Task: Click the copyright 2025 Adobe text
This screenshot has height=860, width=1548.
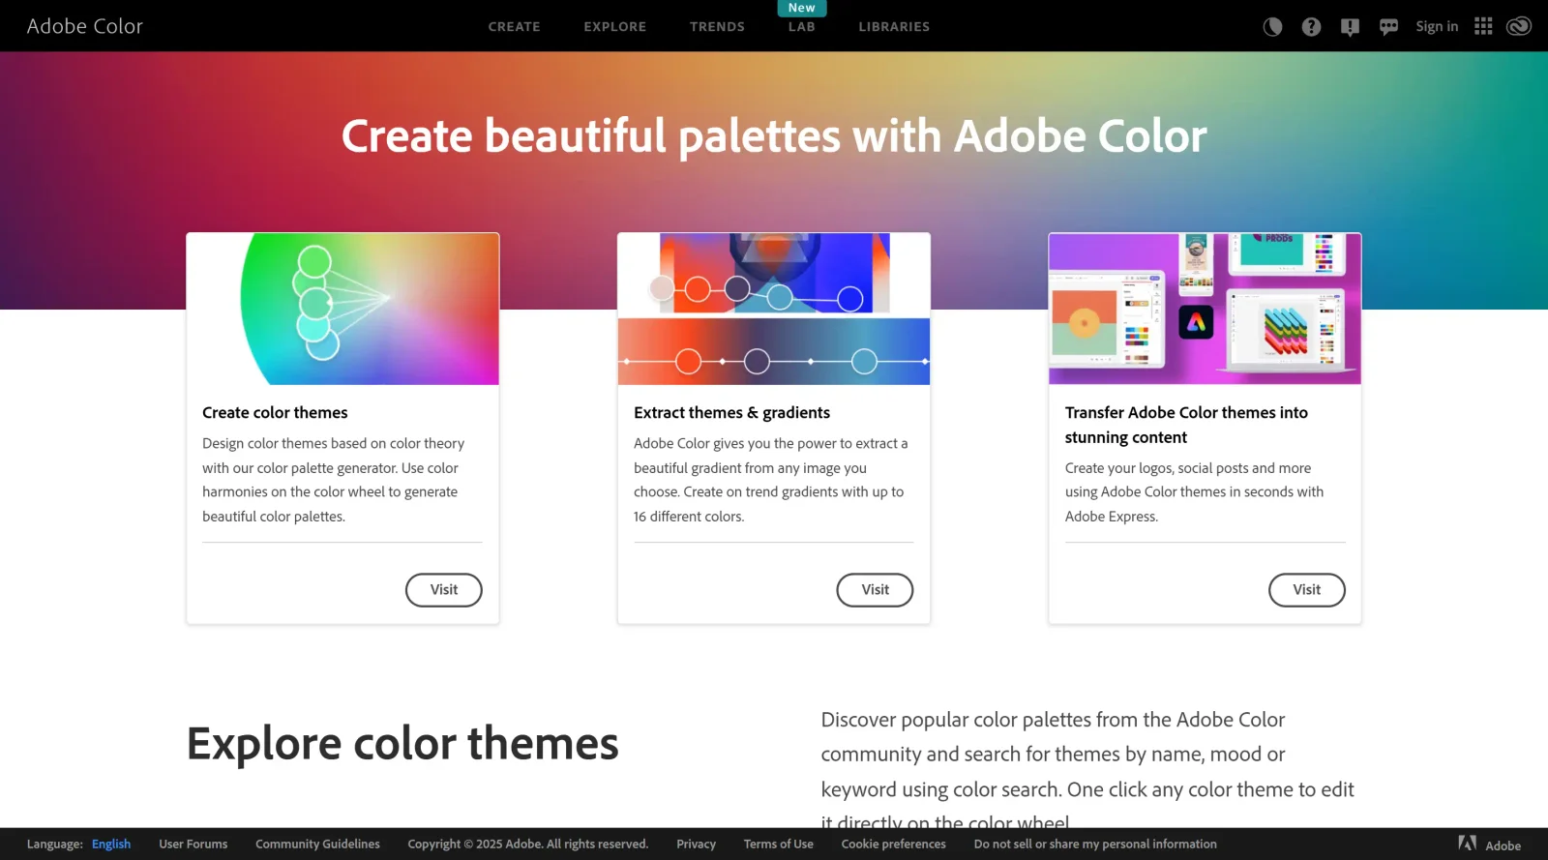Action: pyautogui.click(x=528, y=844)
